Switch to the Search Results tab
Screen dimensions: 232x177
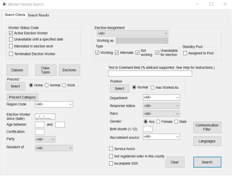click(38, 15)
